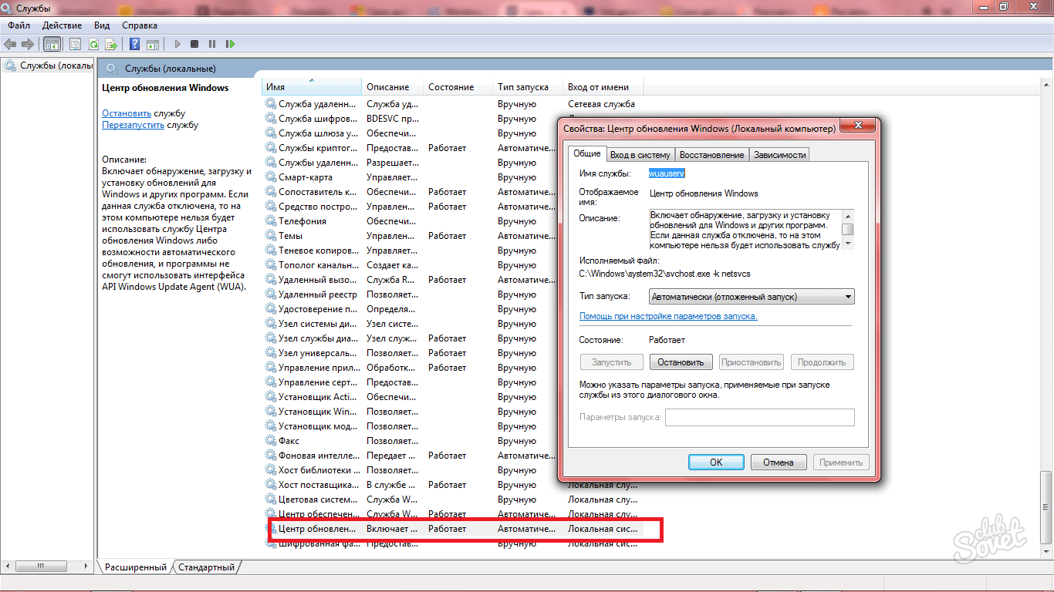The width and height of the screenshot is (1054, 592).
Task: Open the Тип запуска startup type dropdown
Action: tap(752, 297)
